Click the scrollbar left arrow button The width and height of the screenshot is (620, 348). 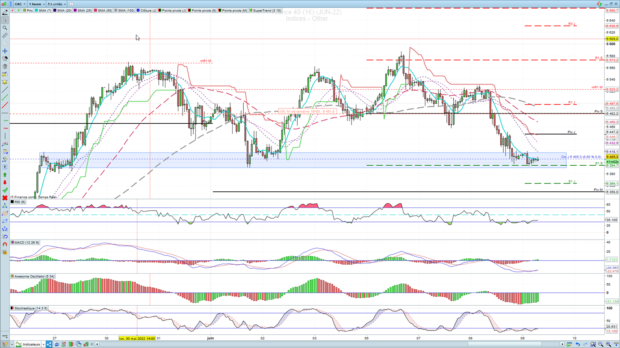coord(97,344)
